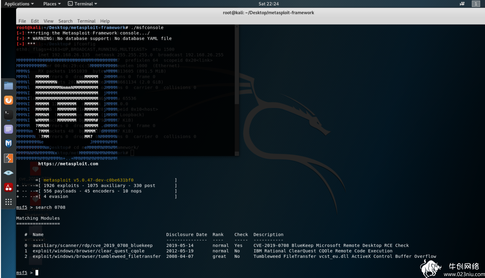Launch CherryTree from the dock
Screen dimensions: 485x278
(8, 187)
